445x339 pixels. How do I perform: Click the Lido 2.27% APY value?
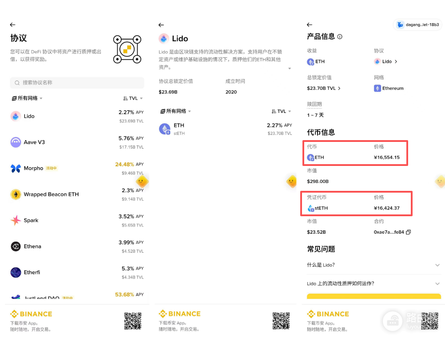pos(131,113)
